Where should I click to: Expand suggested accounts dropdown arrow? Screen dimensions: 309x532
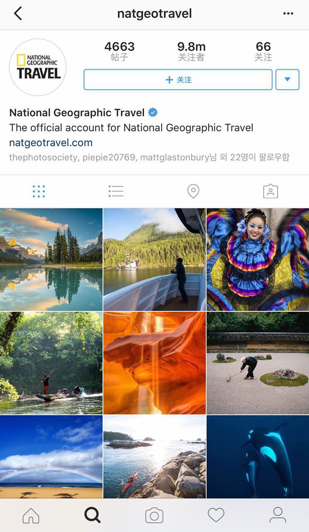pos(287,79)
